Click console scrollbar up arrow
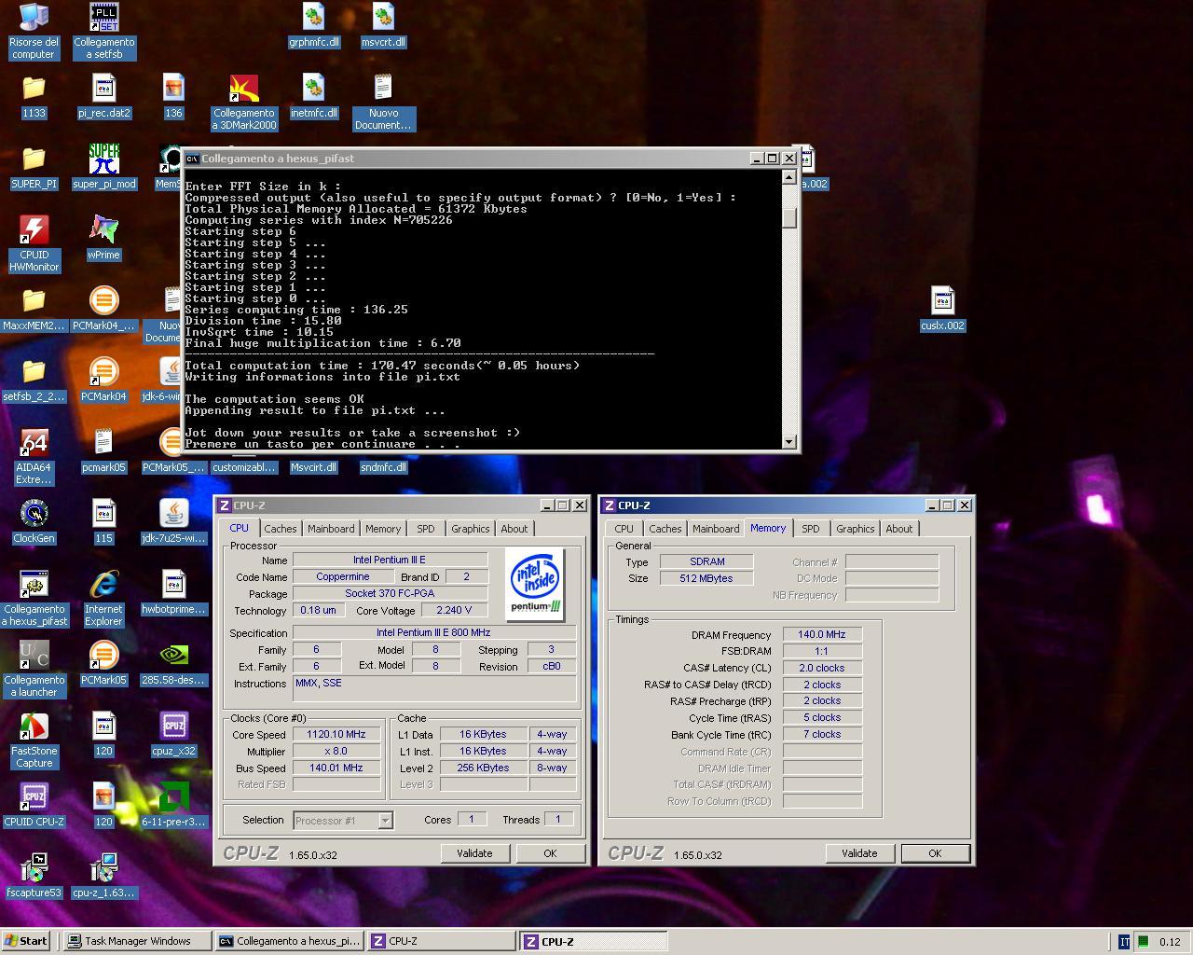1193x955 pixels. point(789,177)
